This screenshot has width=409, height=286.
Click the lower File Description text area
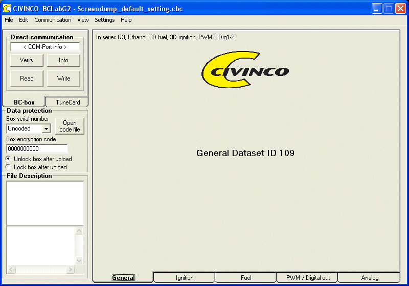[41, 245]
